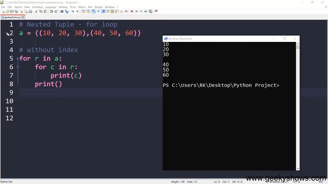Undo with the green left arrow icon
328x184 pixels.
[51, 11]
